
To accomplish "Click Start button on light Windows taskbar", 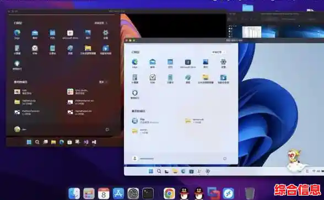I will click(x=151, y=171).
